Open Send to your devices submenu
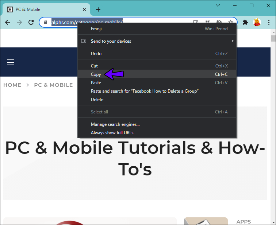The width and height of the screenshot is (276, 225). click(157, 41)
